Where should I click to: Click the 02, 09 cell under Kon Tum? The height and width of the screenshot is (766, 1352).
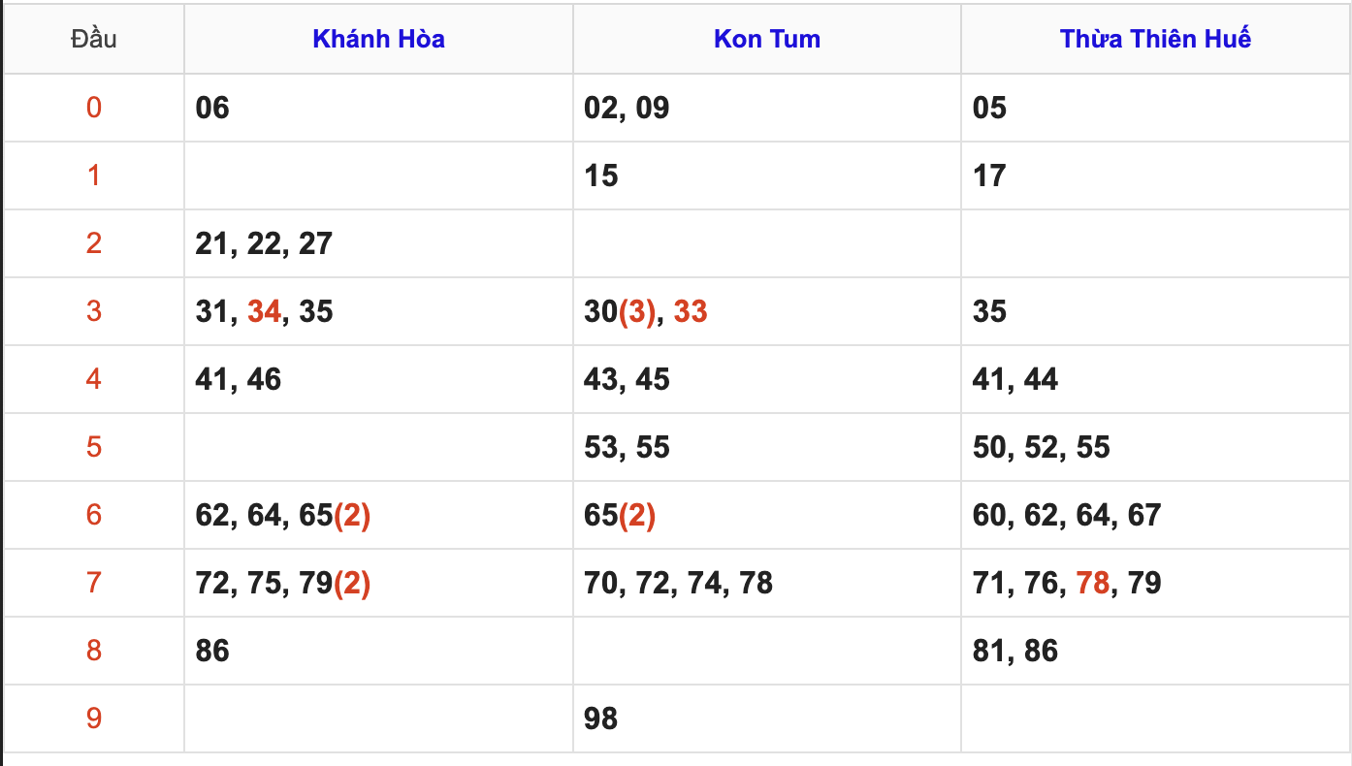627,108
